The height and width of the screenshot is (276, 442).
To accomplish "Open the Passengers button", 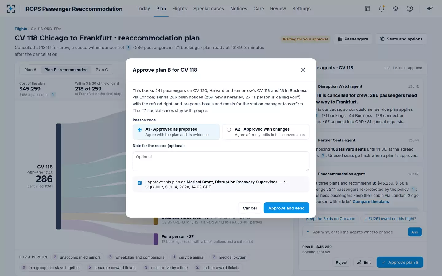I will (x=353, y=39).
